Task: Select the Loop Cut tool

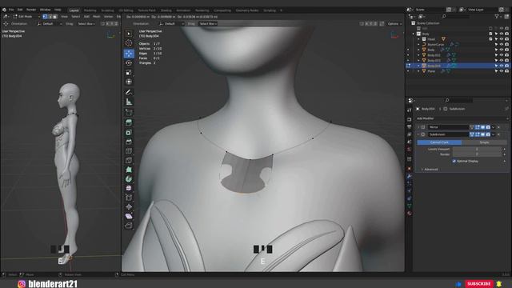Action: 129,151
